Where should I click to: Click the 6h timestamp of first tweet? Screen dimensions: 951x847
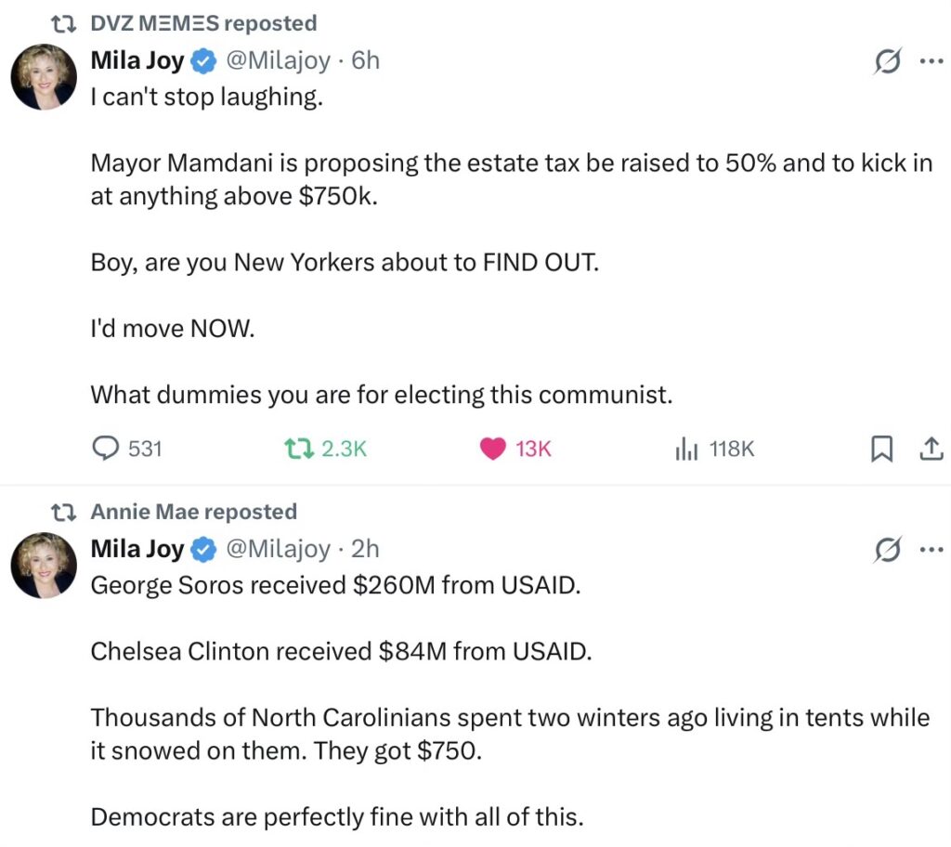pos(366,61)
